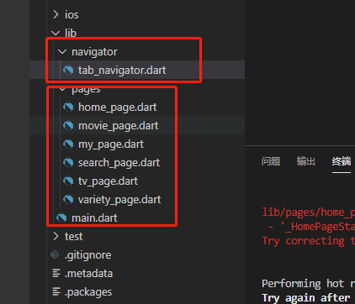Open home_page.dart file
This screenshot has height=304, width=355.
118,107
